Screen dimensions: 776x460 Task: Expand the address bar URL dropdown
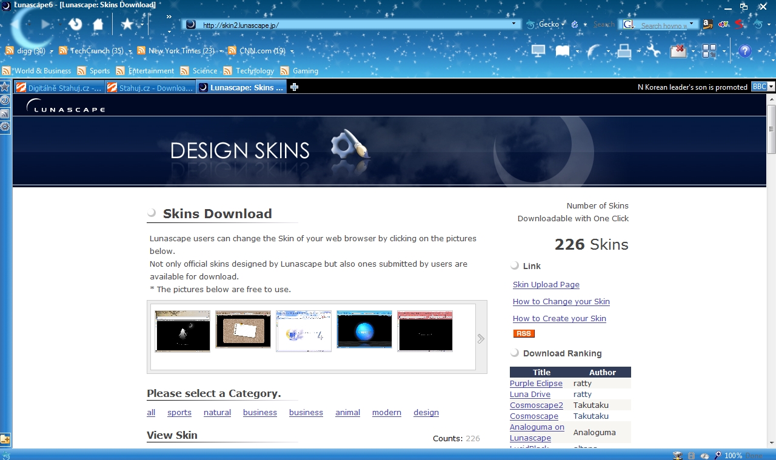[x=513, y=24]
